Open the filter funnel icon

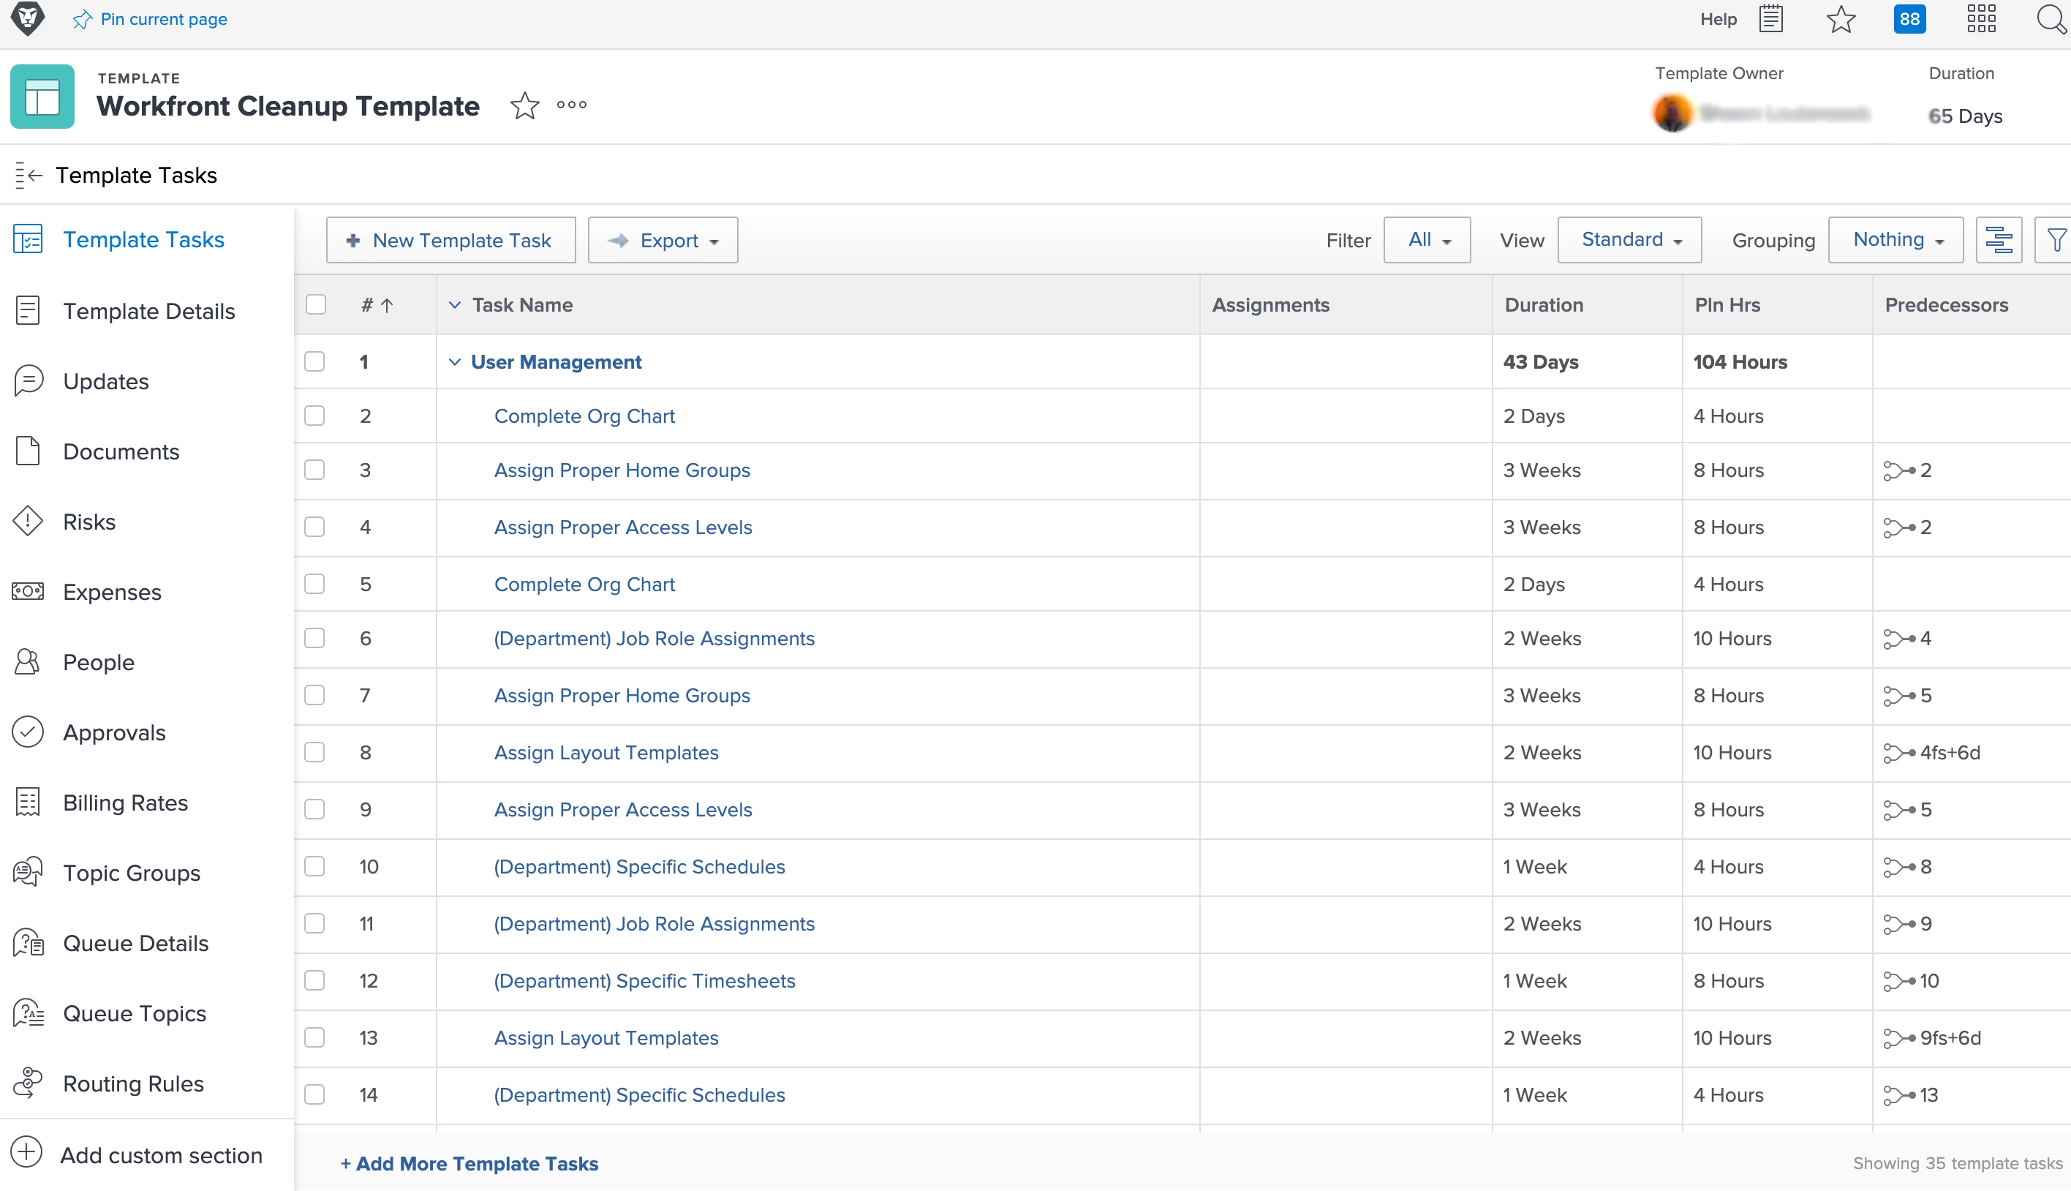2056,241
